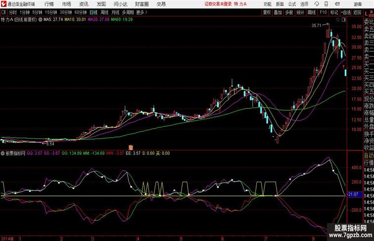Open the 功能 menu
374x241 pixels.
coord(268,4)
